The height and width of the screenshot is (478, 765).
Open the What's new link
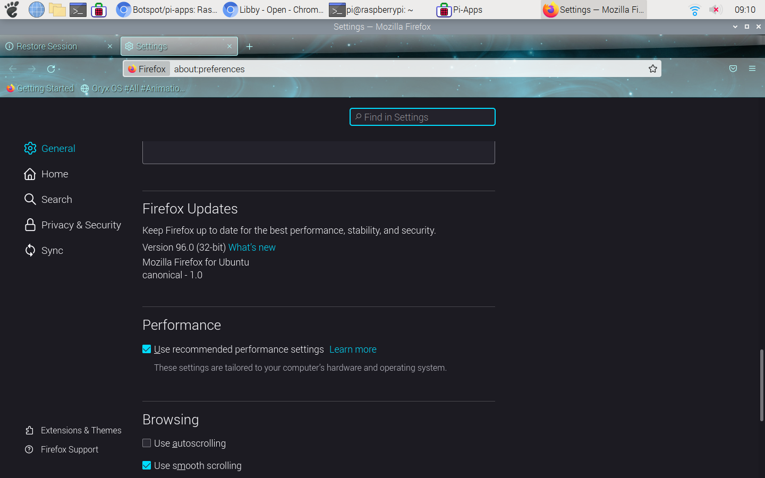(252, 247)
